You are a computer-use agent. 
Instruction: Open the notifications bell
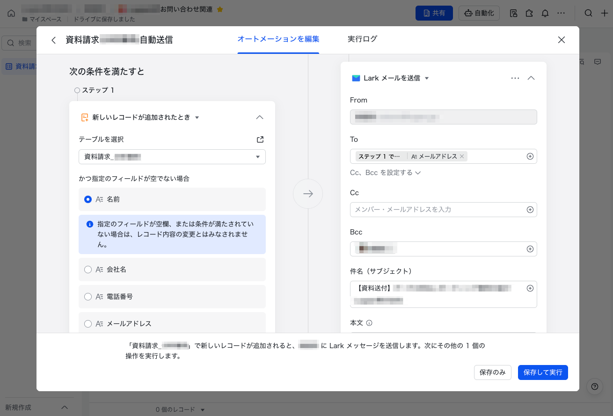(x=545, y=13)
